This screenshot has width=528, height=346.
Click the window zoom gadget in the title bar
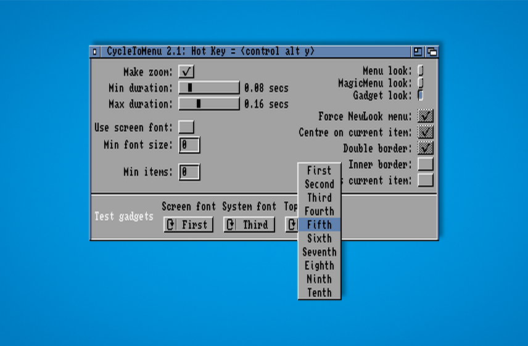(418, 52)
